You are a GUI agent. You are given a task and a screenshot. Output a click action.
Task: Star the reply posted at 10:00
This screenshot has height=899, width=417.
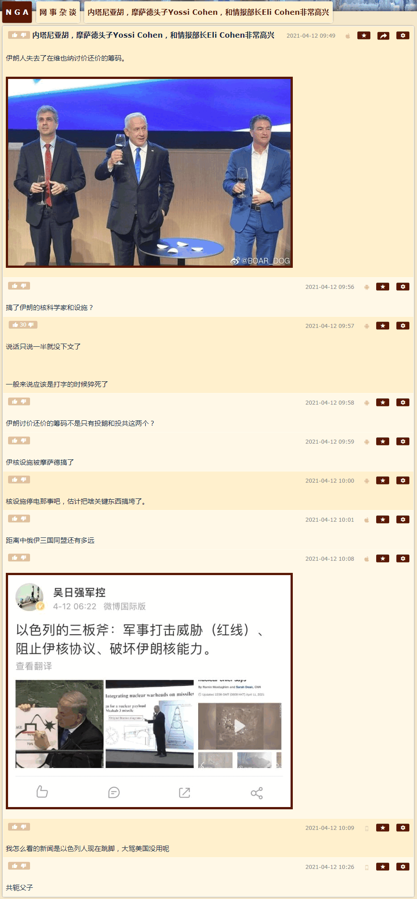382,480
